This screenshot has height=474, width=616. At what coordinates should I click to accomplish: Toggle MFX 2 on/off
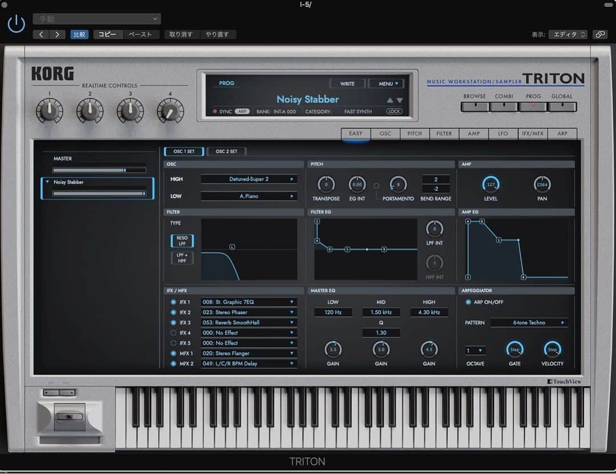click(173, 363)
